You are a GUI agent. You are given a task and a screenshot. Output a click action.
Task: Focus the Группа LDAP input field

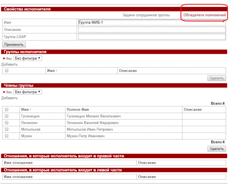point(152,37)
